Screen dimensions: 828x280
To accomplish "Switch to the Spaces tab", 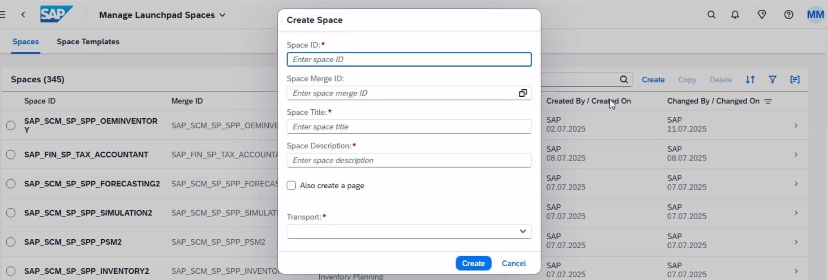I will [26, 42].
